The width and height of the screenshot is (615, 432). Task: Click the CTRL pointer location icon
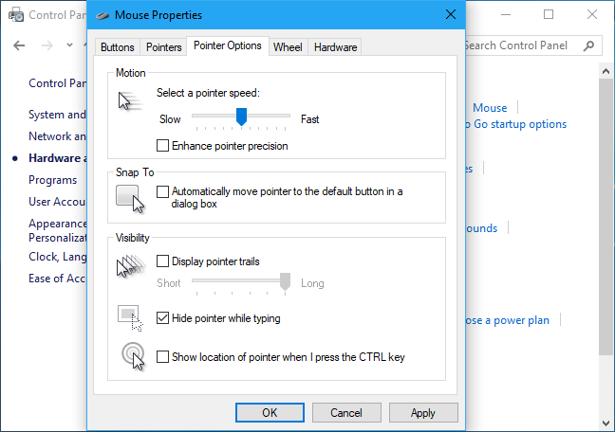(133, 355)
